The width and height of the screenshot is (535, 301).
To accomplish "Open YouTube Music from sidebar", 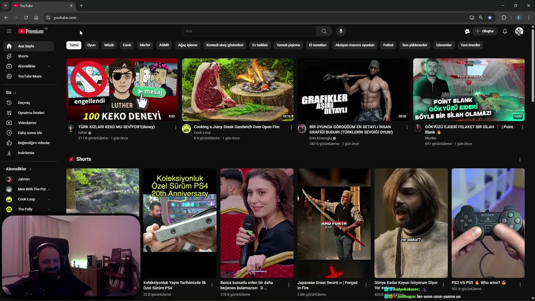I will [x=28, y=76].
